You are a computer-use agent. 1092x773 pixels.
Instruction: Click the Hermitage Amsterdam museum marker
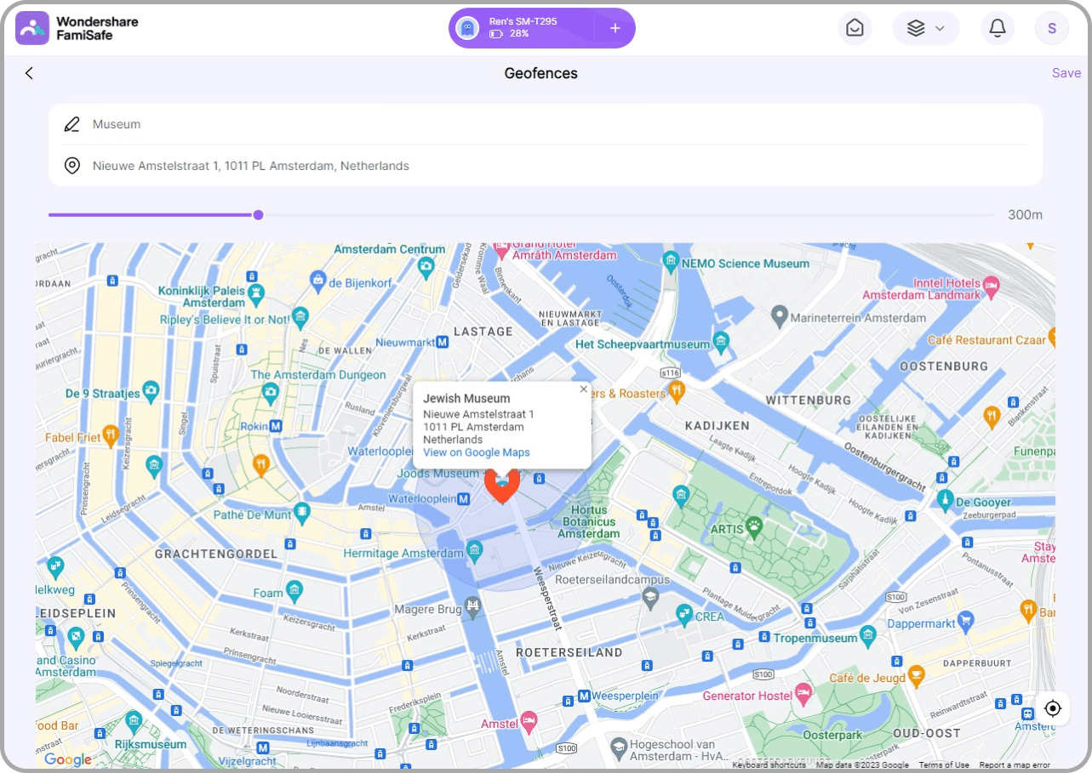tap(475, 552)
